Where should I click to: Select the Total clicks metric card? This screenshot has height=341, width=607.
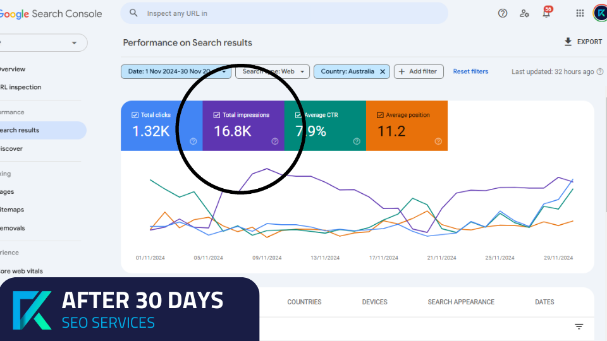161,126
